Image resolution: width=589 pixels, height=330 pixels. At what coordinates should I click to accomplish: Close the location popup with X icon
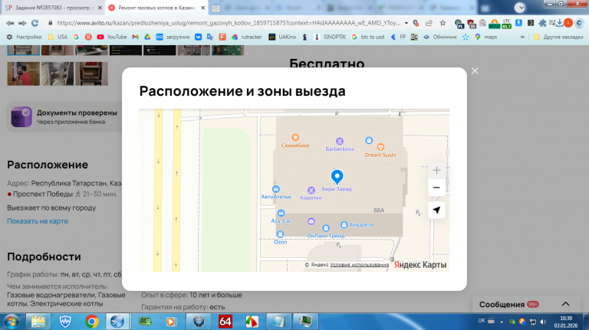pos(475,71)
